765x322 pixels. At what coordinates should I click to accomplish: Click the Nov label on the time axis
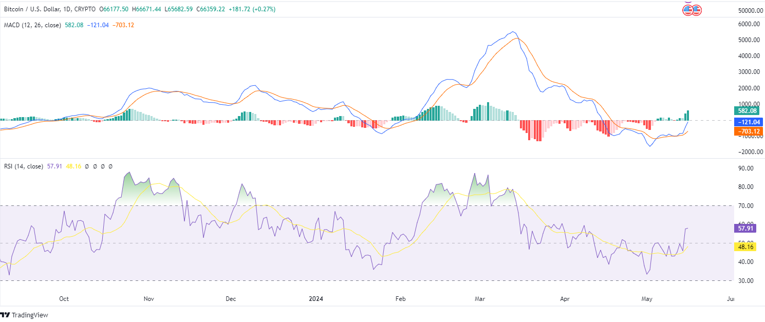point(149,298)
